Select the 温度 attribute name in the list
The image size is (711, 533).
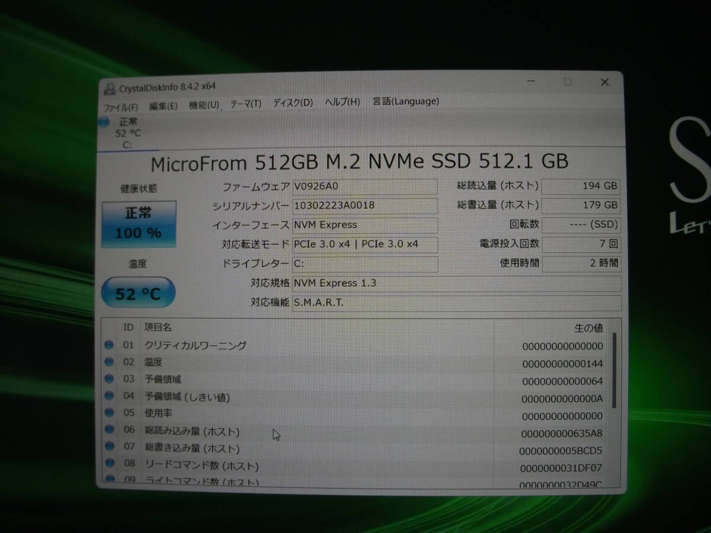[153, 362]
